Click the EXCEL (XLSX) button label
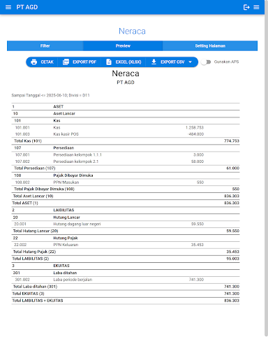 tap(128, 62)
